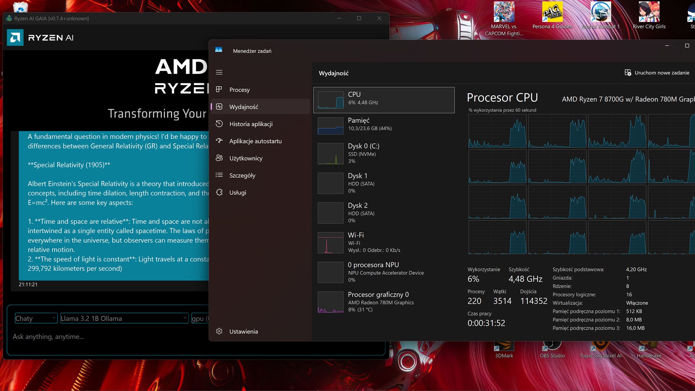Click the Wirtualizacja Włączone value
Image resolution: width=695 pixels, height=391 pixels.
tap(637, 303)
